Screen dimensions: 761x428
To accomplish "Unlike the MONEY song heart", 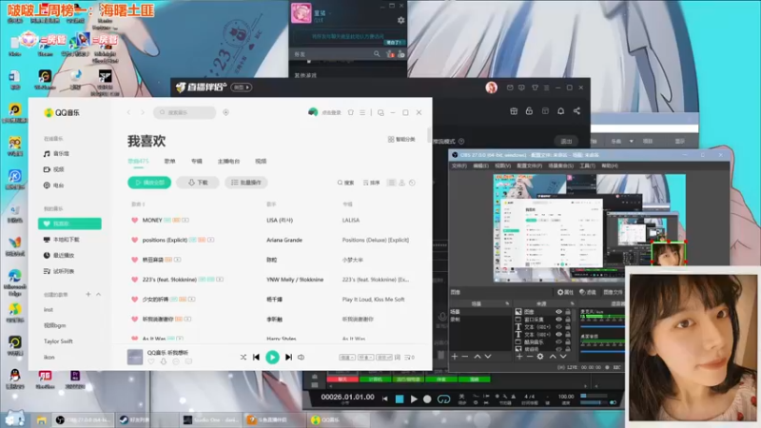I will point(134,221).
